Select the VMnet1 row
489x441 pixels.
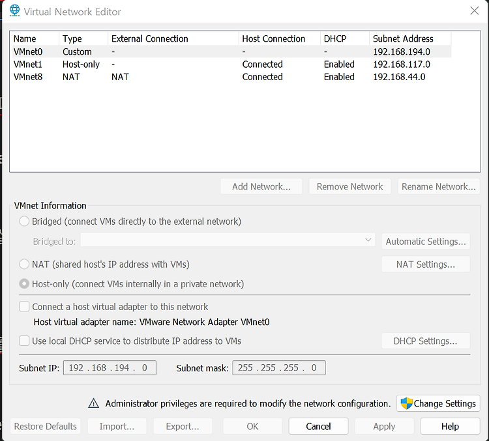(232, 64)
